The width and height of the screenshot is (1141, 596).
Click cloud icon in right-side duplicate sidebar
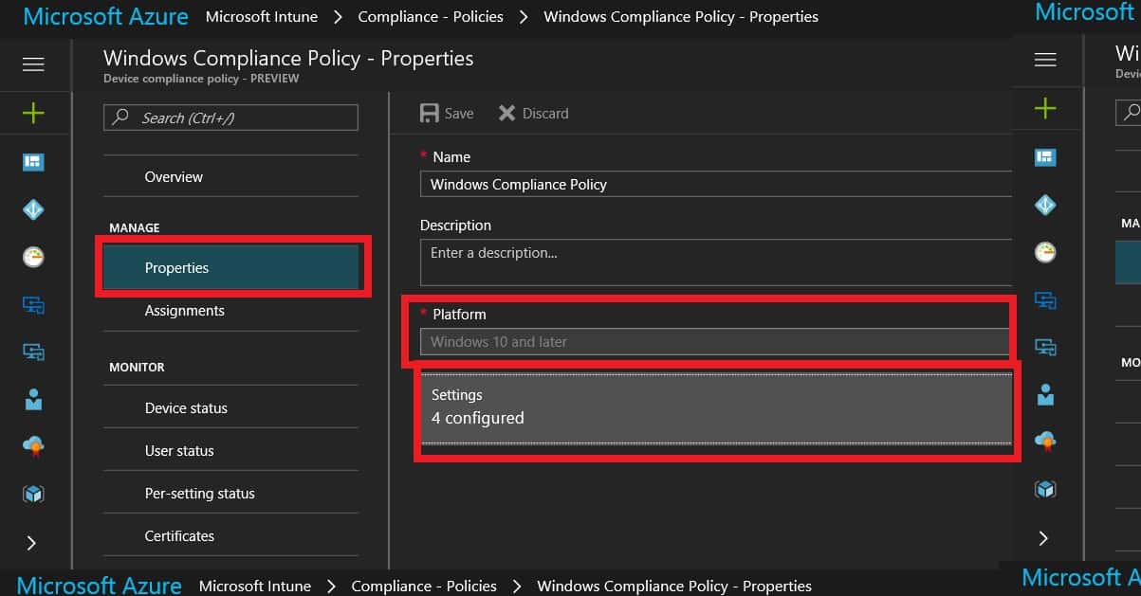point(1045,441)
